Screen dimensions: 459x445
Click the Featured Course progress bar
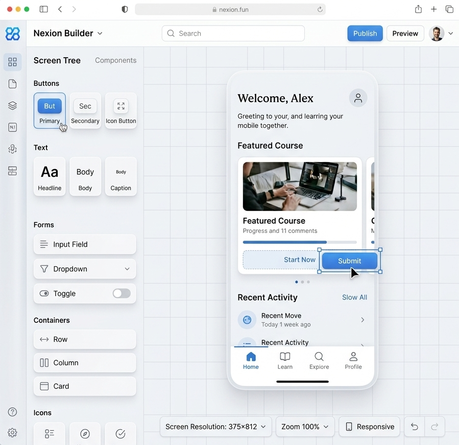(x=300, y=242)
